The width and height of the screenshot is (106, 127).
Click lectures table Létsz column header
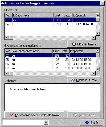(x=68, y=15)
